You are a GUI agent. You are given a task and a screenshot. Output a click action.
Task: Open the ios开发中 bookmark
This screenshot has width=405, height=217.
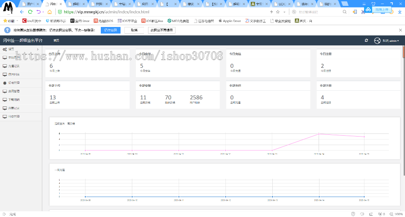(x=32, y=21)
